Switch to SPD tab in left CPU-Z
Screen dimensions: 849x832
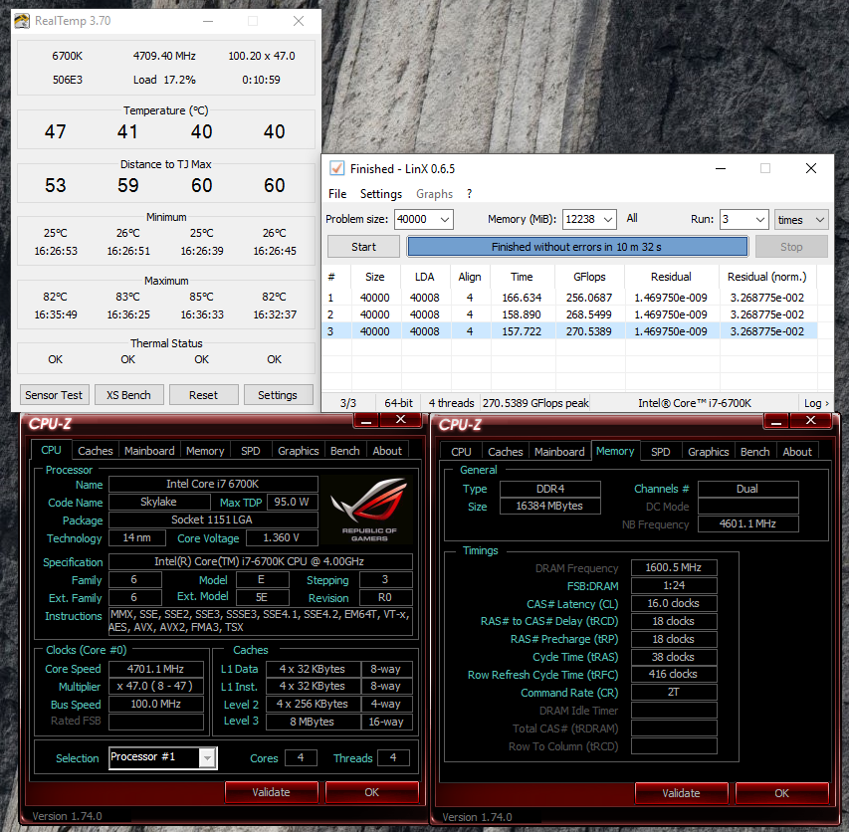(250, 451)
